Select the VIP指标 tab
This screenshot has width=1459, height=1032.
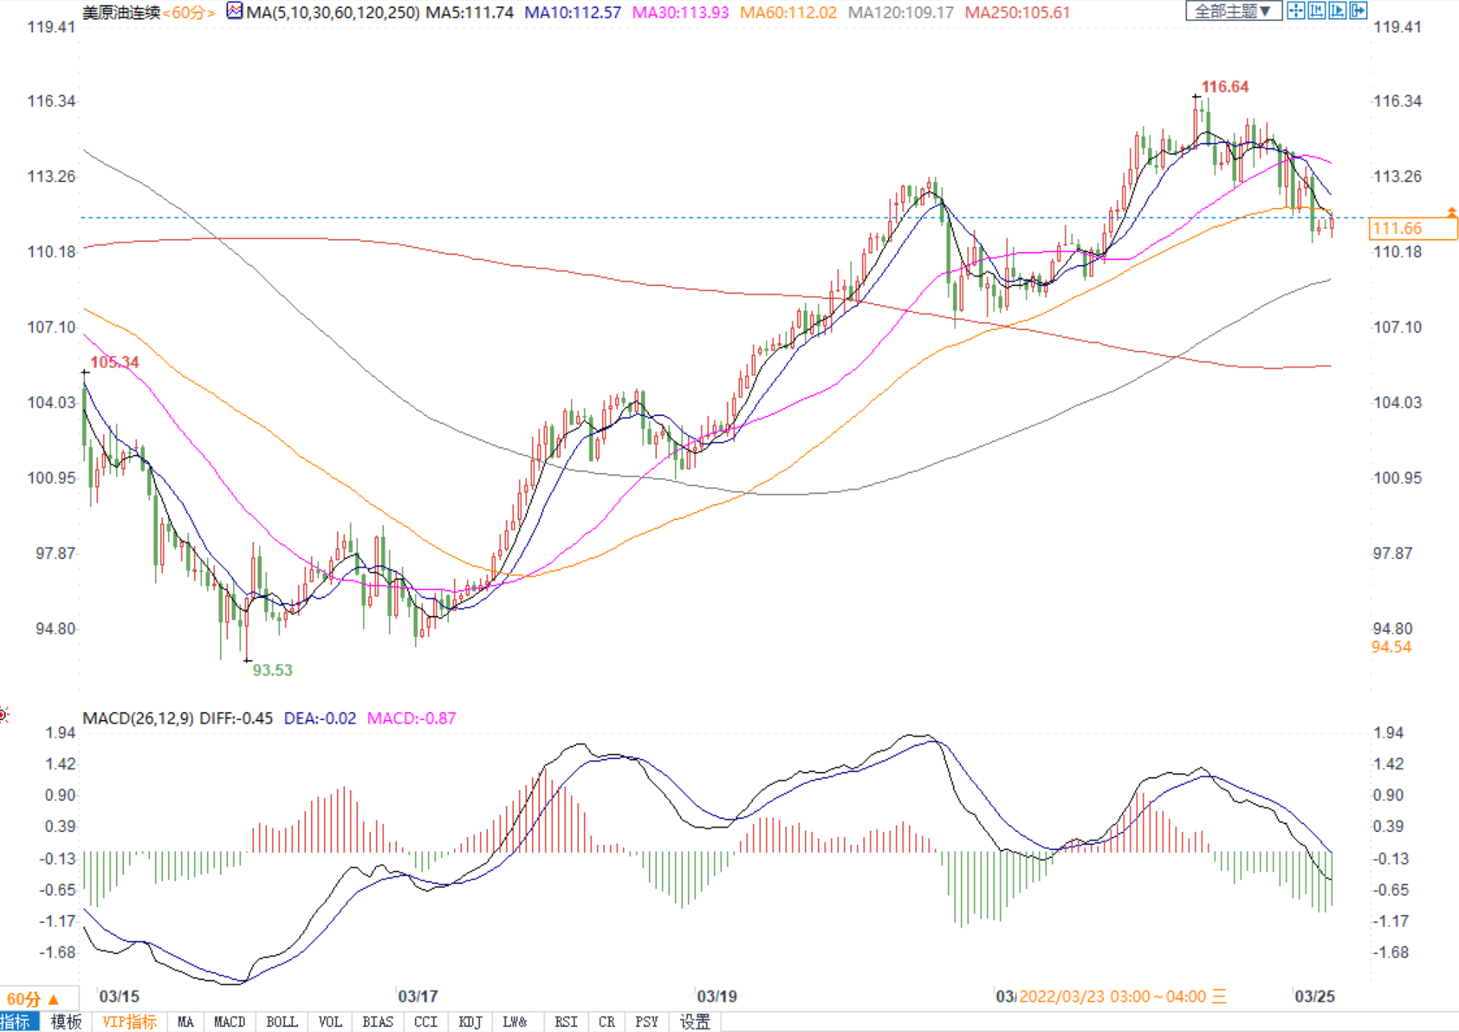click(129, 1022)
